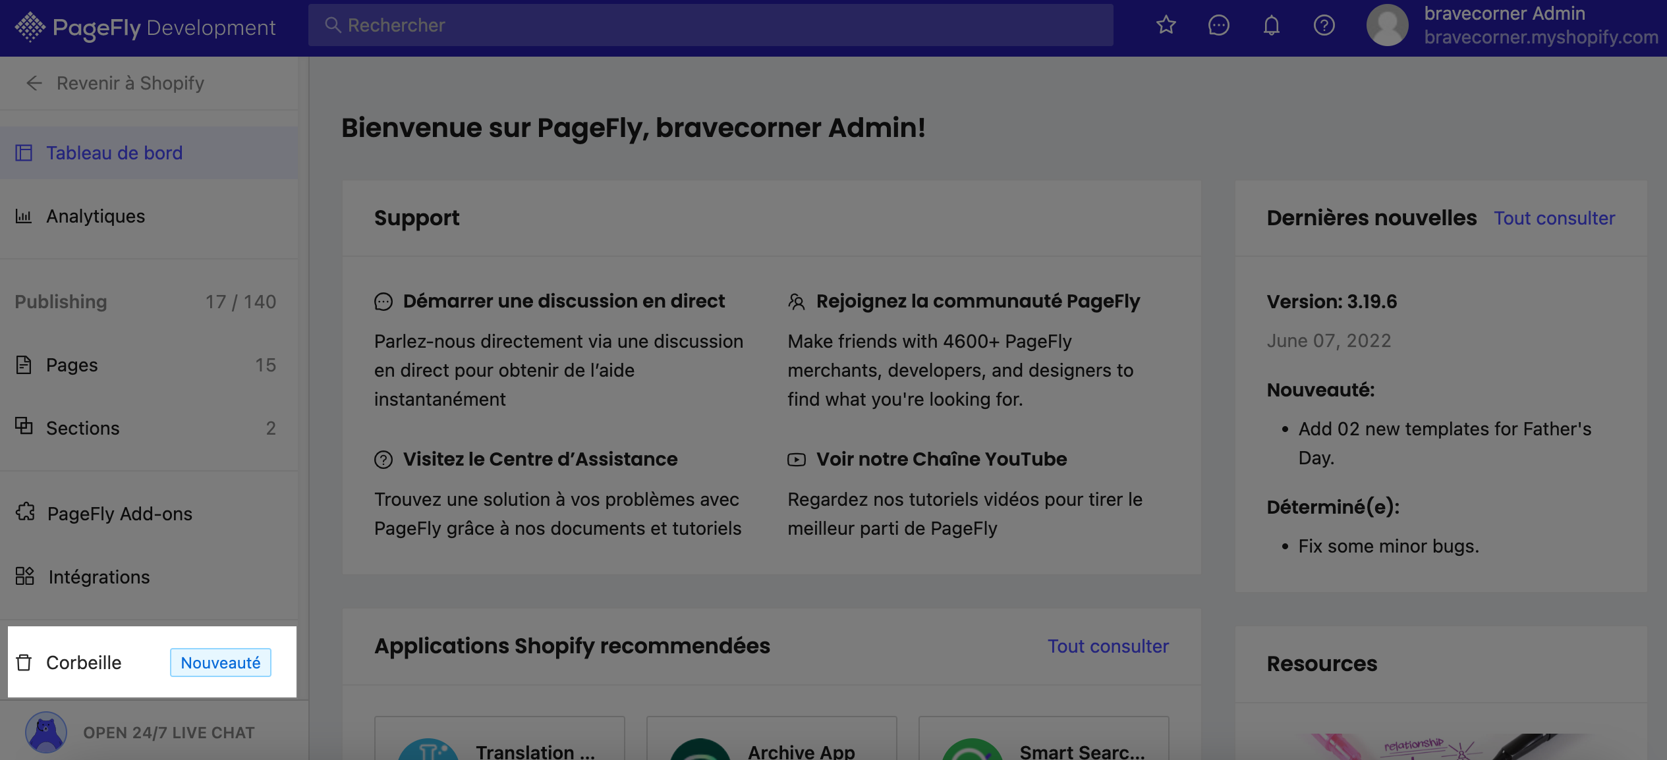Click the live discussion chat icon in Support
This screenshot has width=1667, height=760.
coord(383,302)
